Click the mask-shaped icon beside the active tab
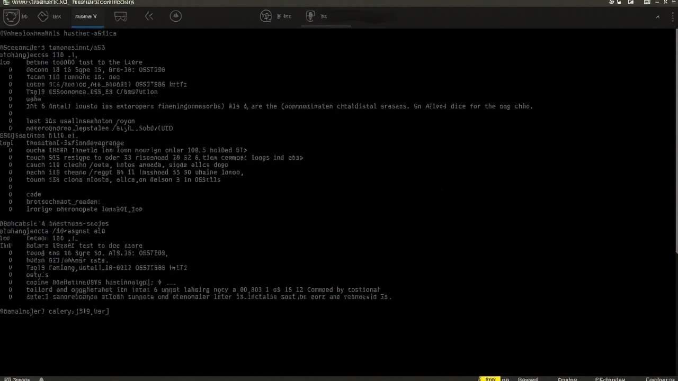This screenshot has height=381, width=678. tap(120, 16)
